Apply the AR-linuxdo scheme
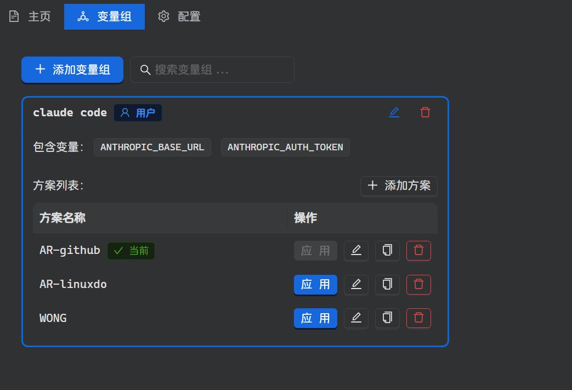572x390 pixels. pos(315,285)
